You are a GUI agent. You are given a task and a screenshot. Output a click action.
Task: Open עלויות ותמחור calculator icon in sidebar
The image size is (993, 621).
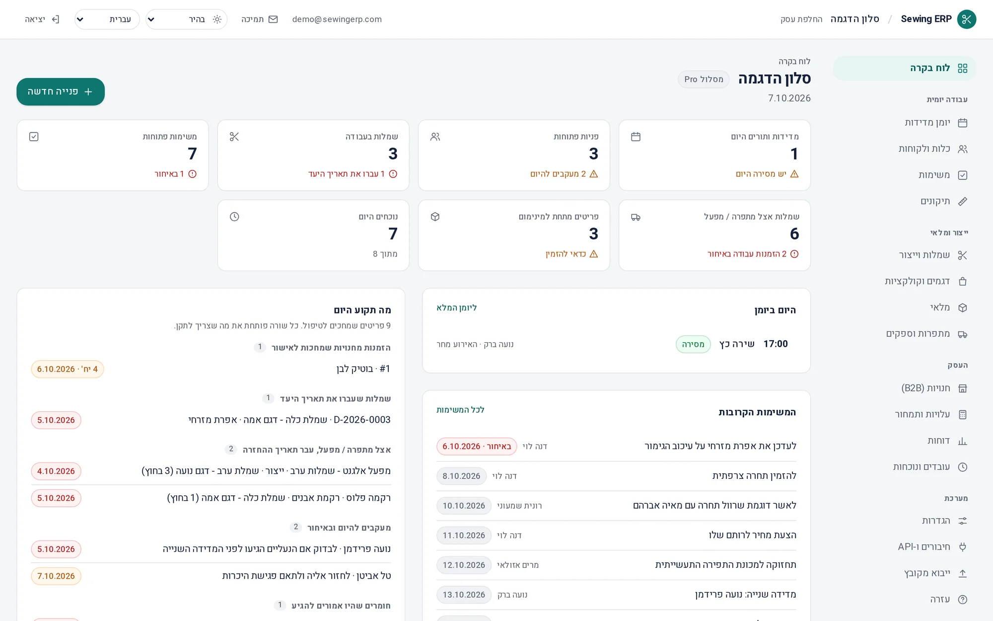tap(962, 414)
